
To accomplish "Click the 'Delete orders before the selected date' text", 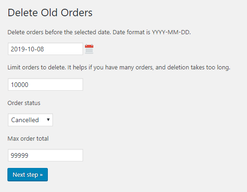I will click(59, 32).
